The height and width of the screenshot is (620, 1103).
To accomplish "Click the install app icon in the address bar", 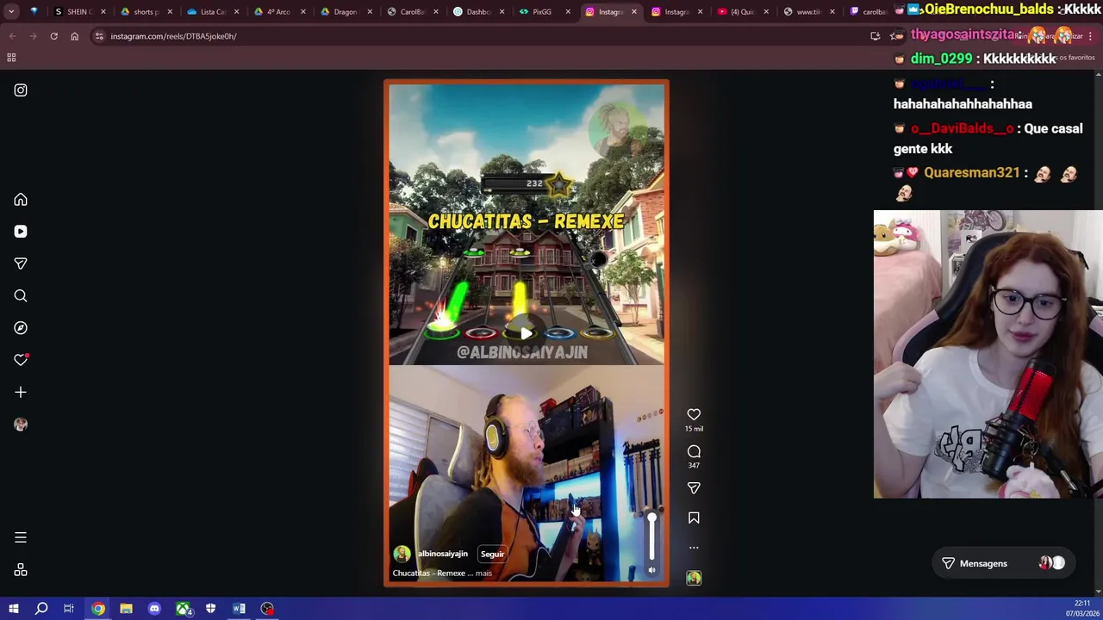I will (875, 36).
